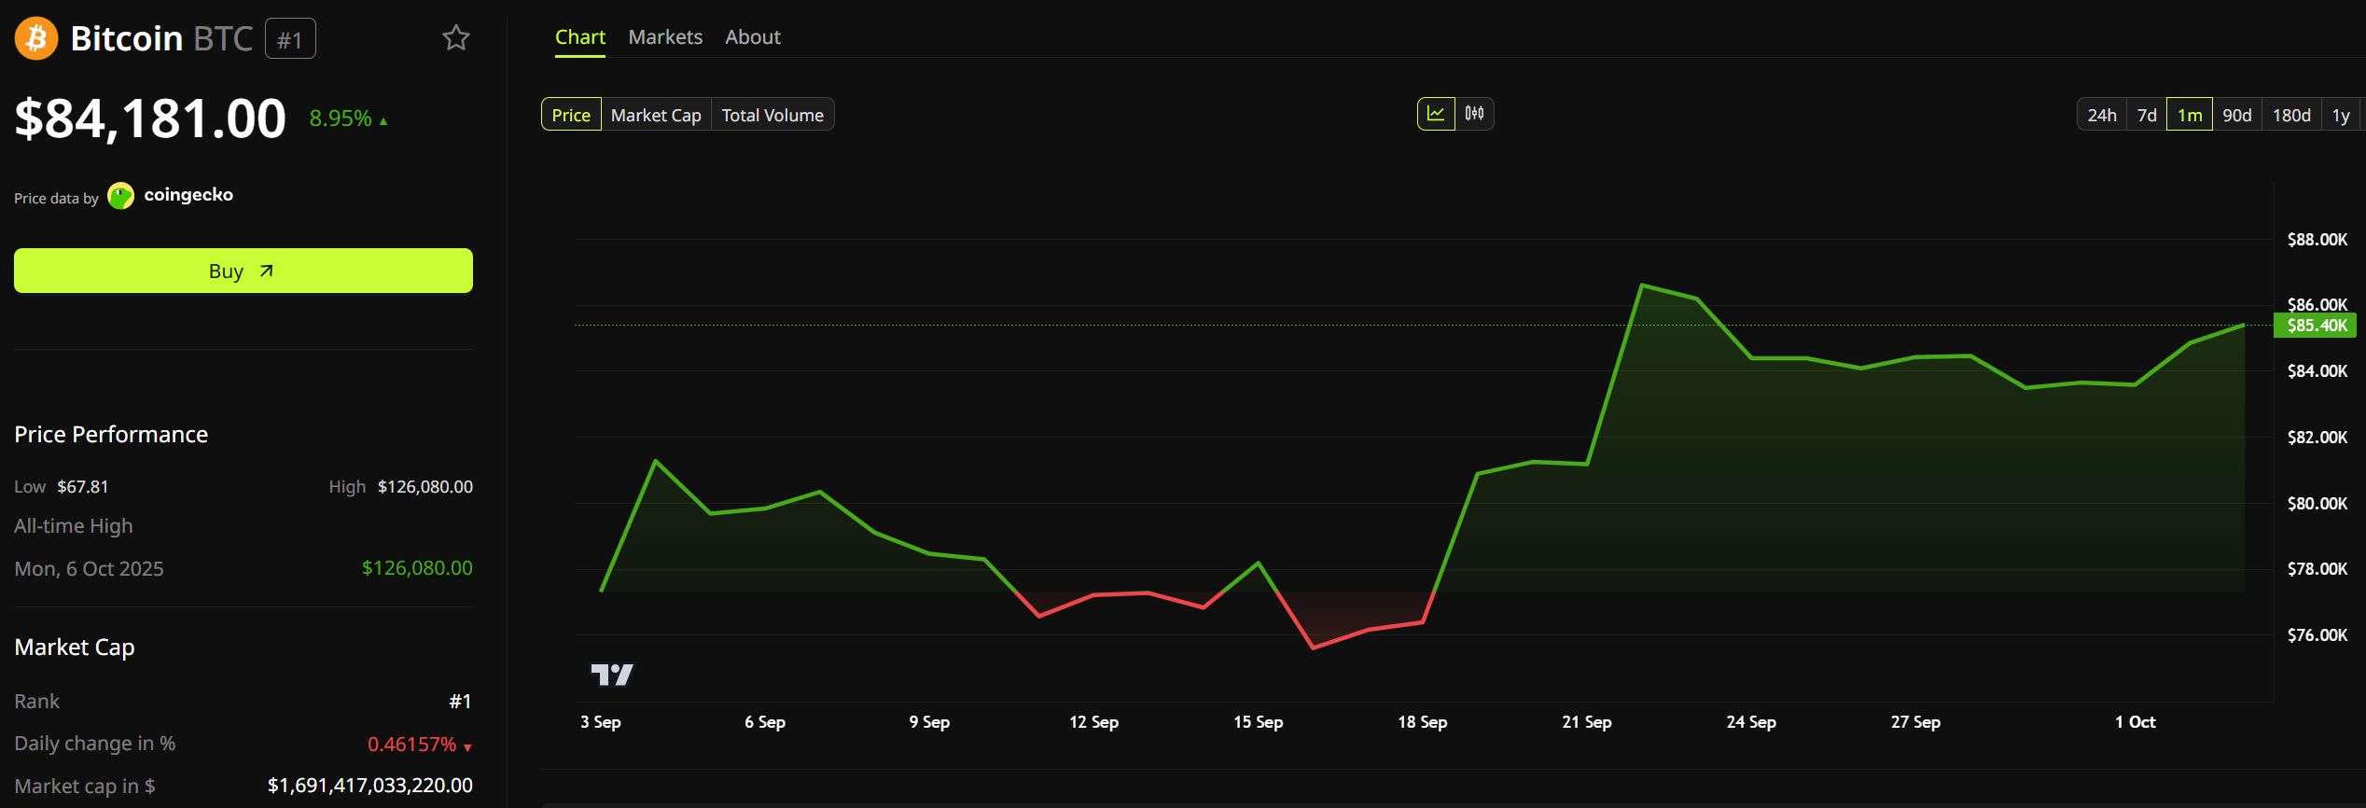Set chart range to 24h

tap(2102, 115)
